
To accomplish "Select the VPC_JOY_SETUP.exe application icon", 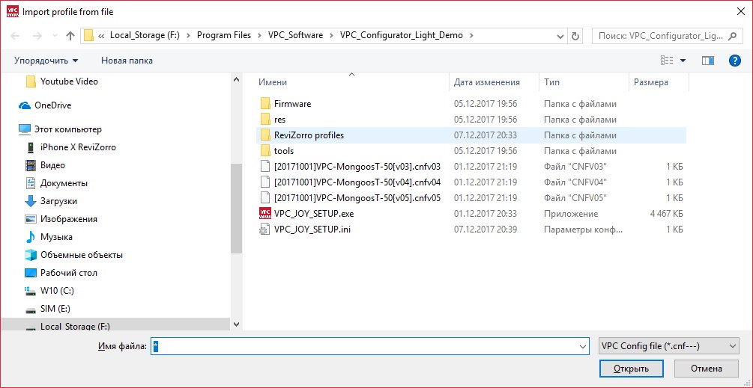I will click(265, 213).
